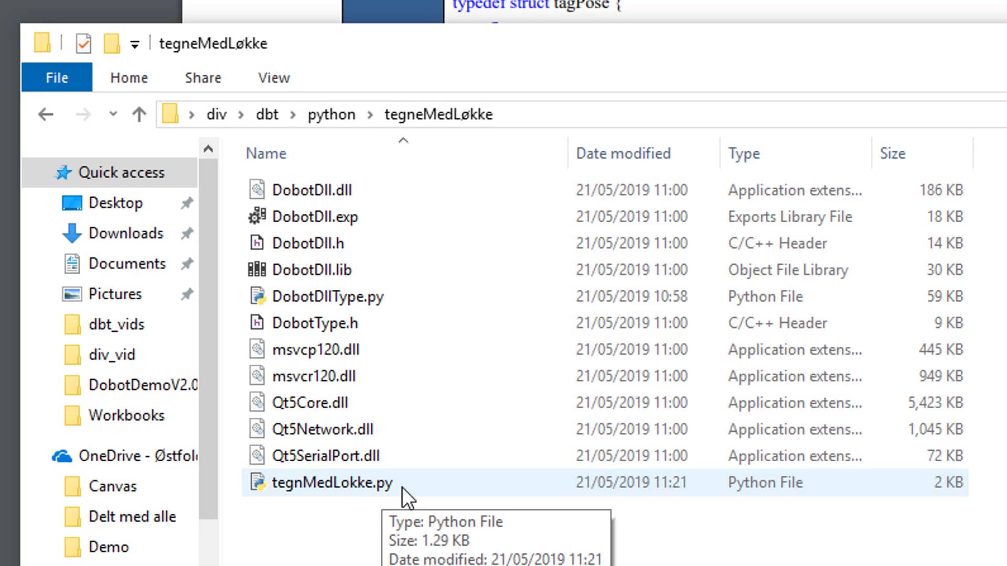Go back with the left arrow

tap(46, 114)
